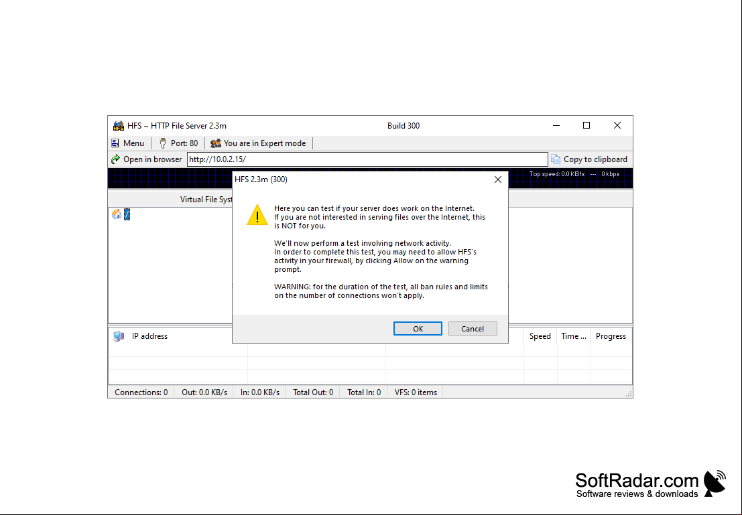Click the Top speed graph text
742x515 pixels.
557,174
